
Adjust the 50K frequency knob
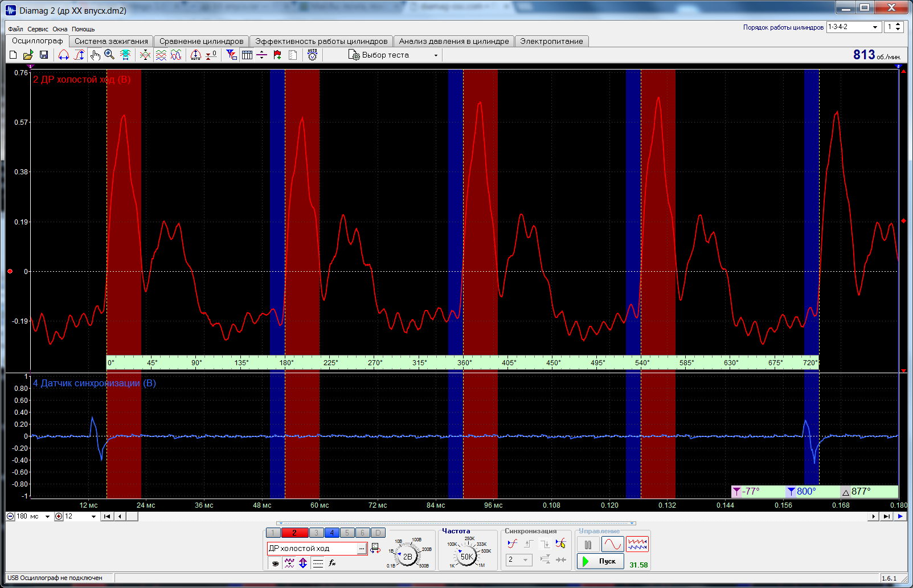click(466, 556)
